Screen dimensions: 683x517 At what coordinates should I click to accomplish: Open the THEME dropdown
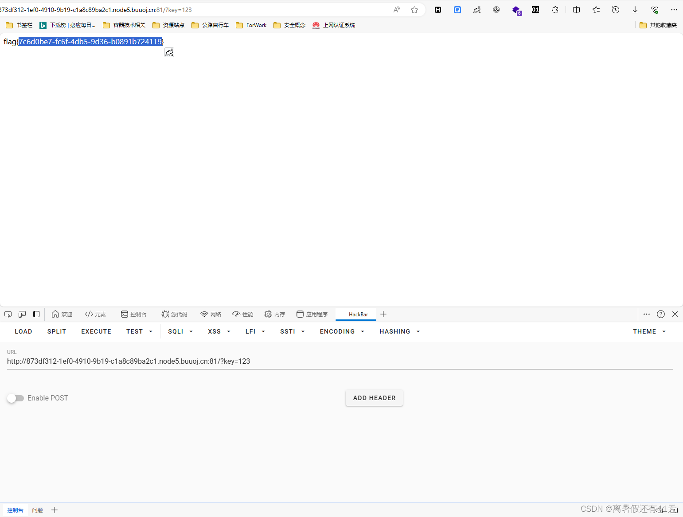click(649, 331)
